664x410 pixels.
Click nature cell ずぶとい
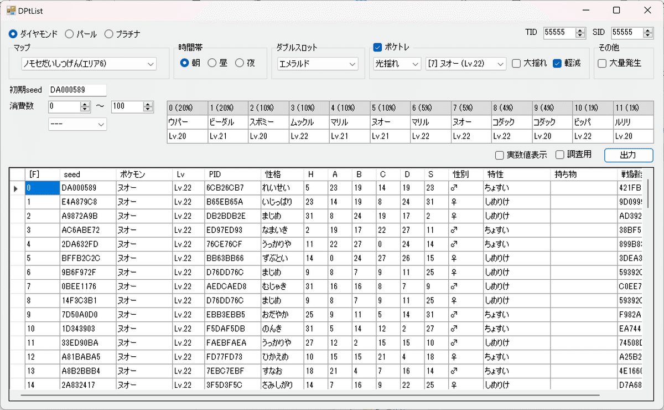[282, 258]
